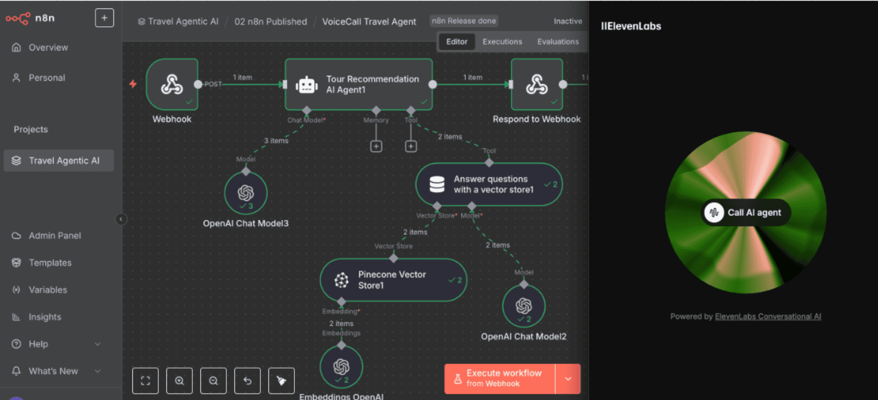Image resolution: width=878 pixels, height=400 pixels.
Task: Click the ElevenLabs logo text
Action: pyautogui.click(x=631, y=26)
